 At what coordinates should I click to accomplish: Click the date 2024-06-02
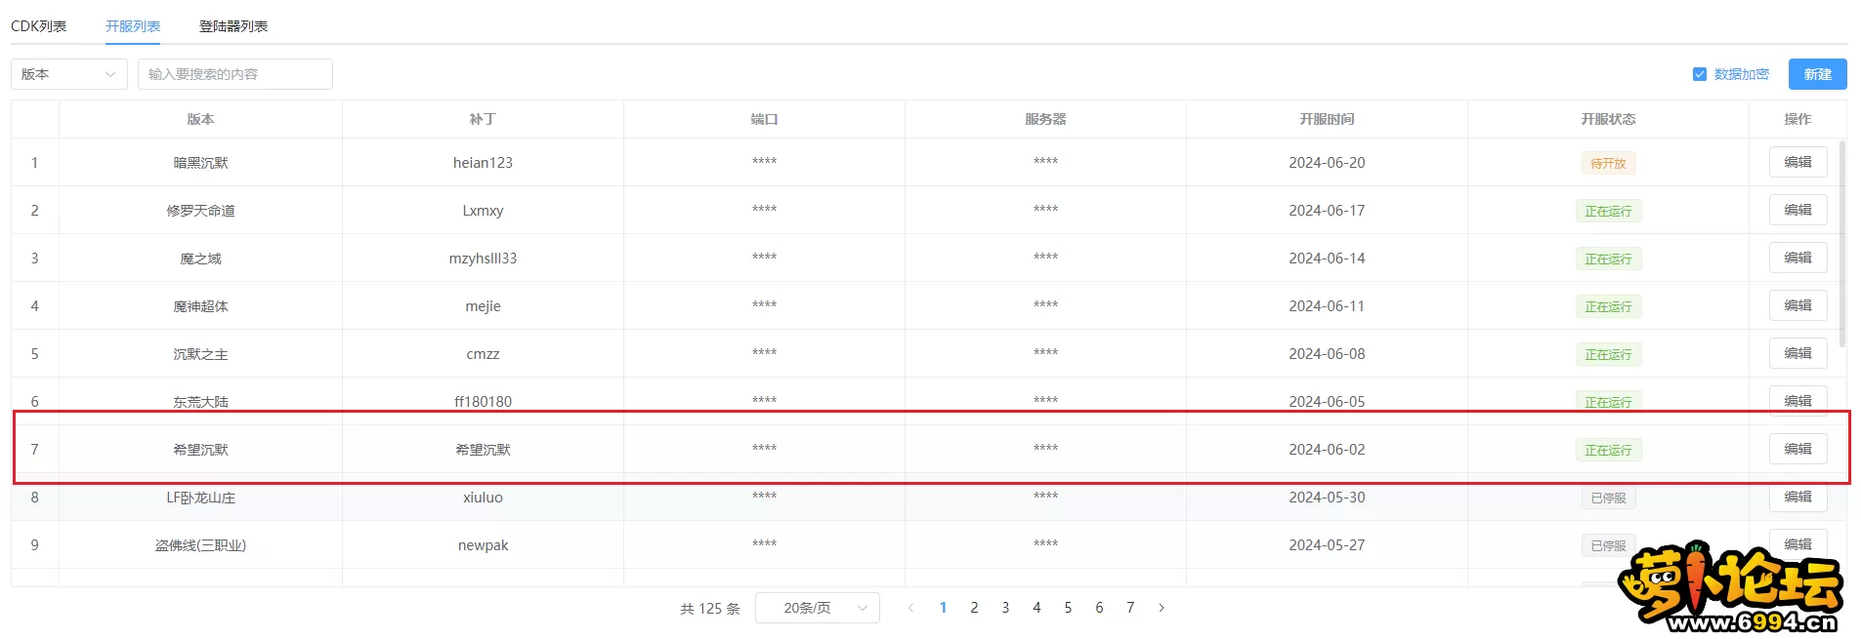1327,450
